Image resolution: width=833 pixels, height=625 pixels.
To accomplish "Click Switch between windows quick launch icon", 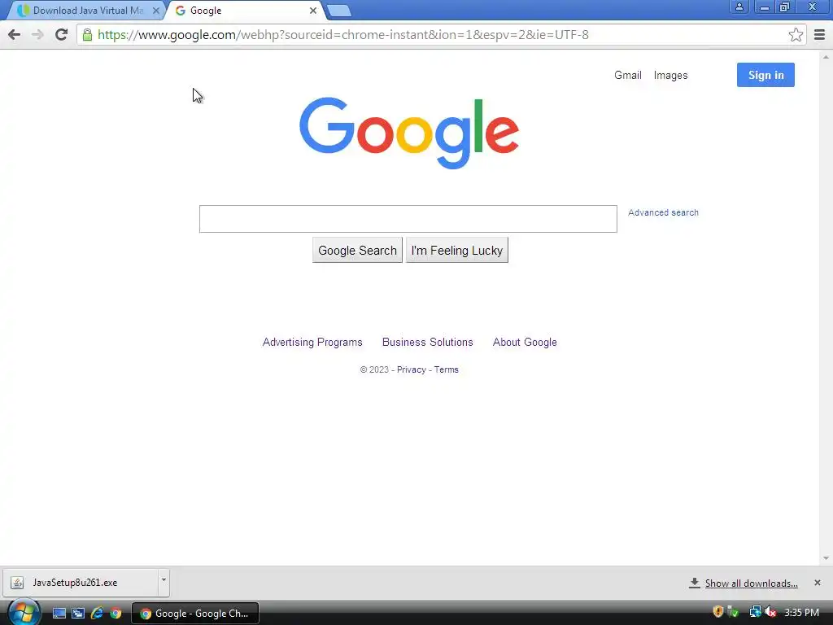I will coord(77,614).
